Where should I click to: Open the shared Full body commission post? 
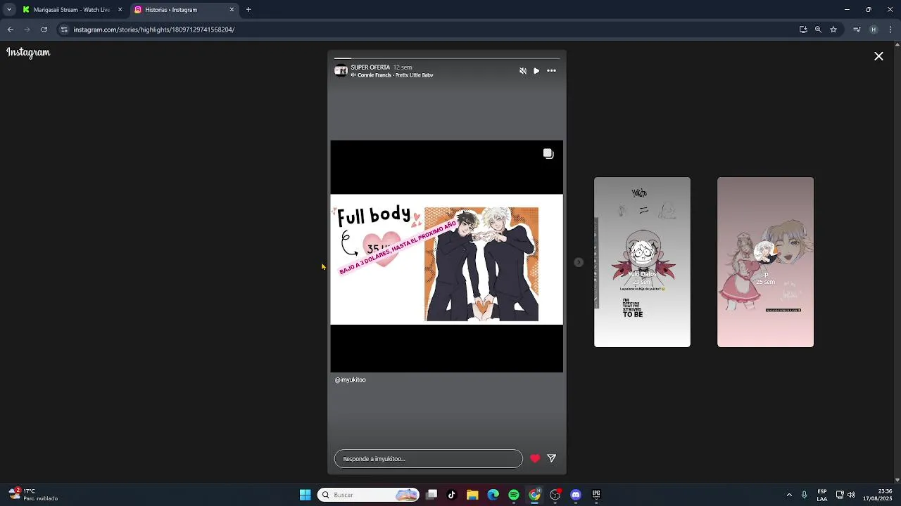446,257
